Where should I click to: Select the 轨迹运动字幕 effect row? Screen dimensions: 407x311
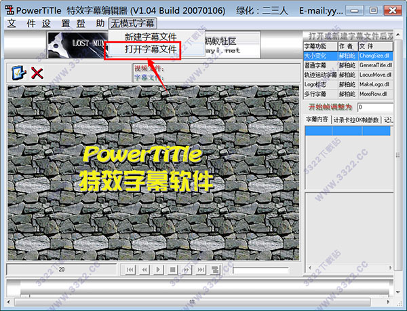point(348,75)
